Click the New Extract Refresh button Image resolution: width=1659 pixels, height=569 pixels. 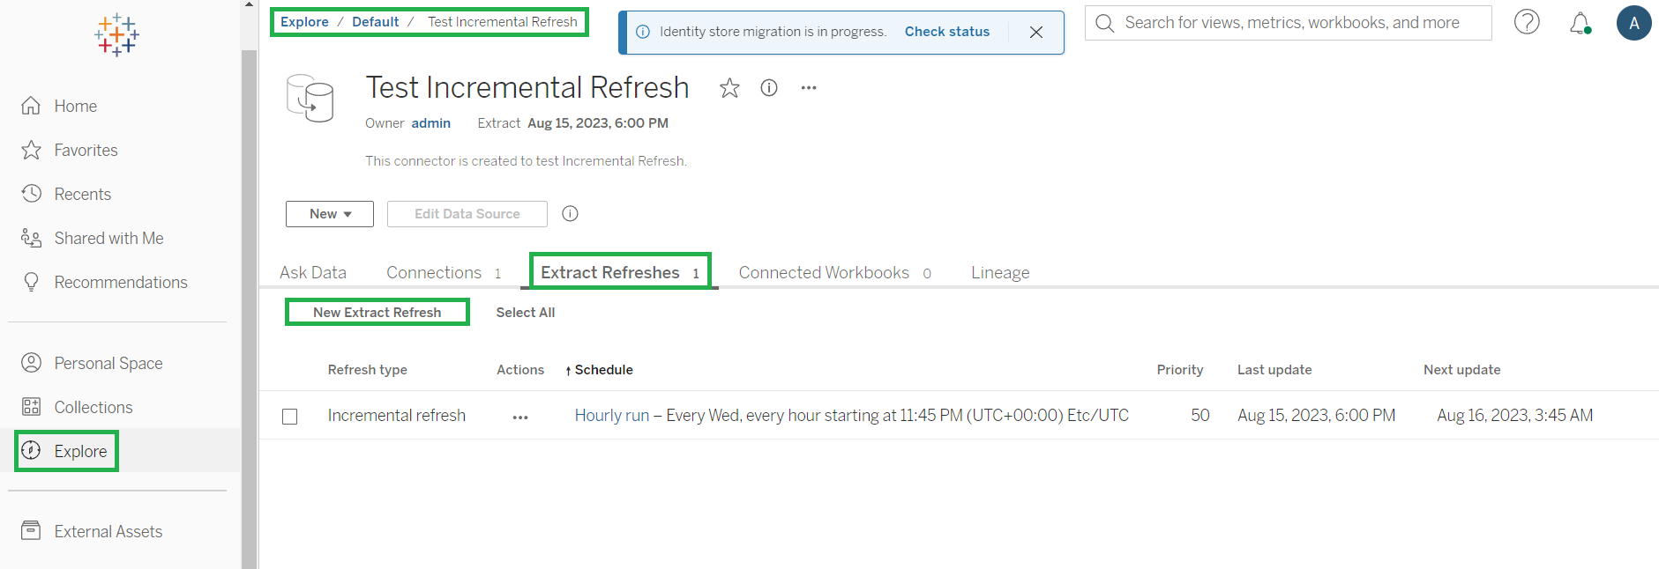pos(377,312)
